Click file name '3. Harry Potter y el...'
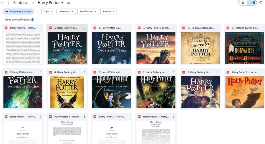Screen dimensions: 265x144 [x=110, y=72]
